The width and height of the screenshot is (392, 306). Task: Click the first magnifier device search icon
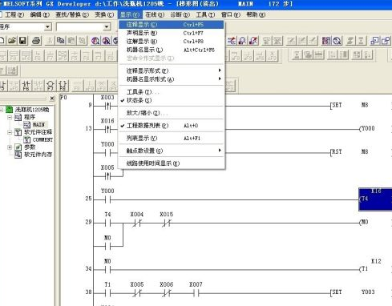(95, 41)
